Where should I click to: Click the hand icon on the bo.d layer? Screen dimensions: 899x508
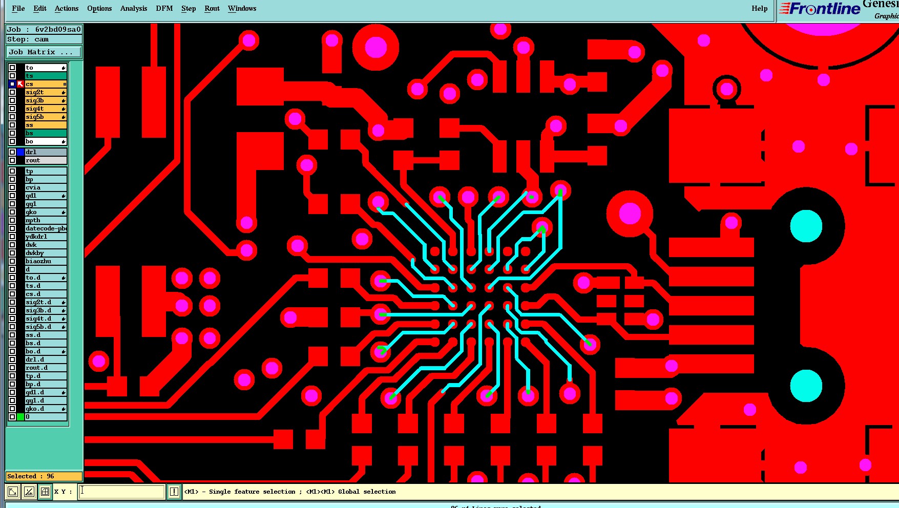(64, 351)
